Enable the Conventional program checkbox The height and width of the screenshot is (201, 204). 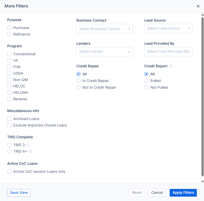(x=9, y=54)
